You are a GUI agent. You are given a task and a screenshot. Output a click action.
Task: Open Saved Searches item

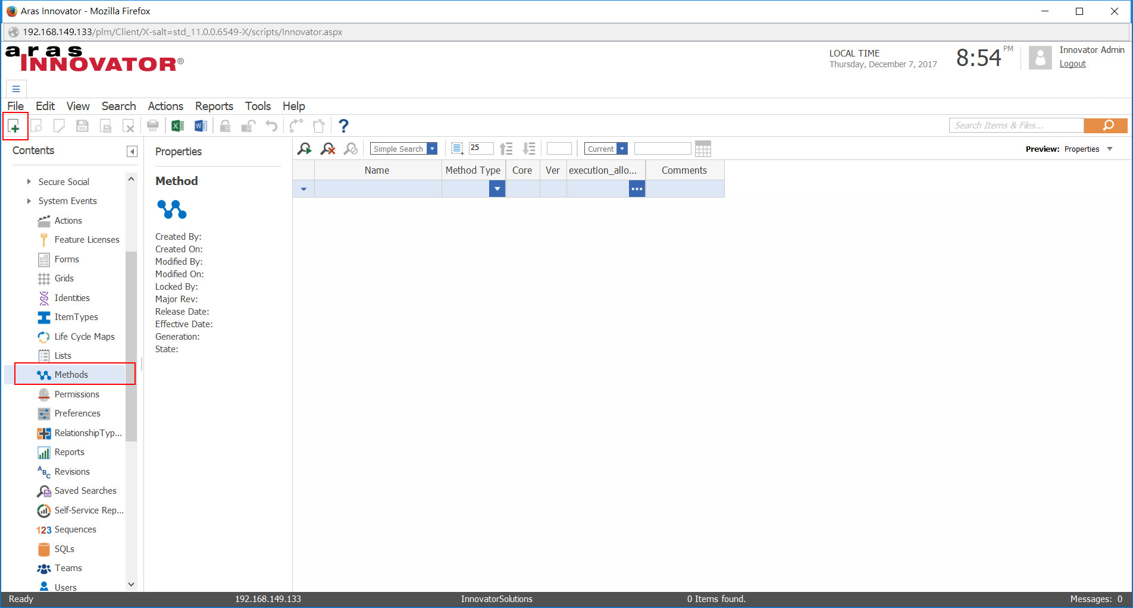[x=85, y=491]
